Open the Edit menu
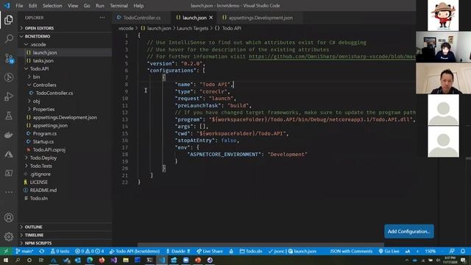Screen dimensions: 471x265 pos(32,6)
